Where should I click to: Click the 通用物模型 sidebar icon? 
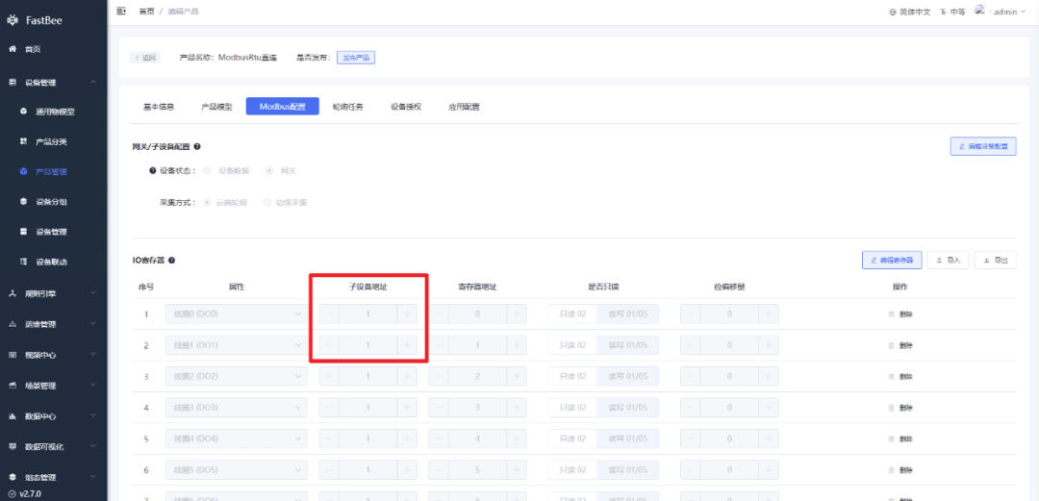pyautogui.click(x=24, y=112)
